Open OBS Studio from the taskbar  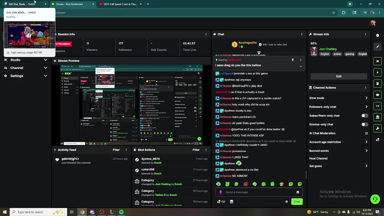[102, 212]
